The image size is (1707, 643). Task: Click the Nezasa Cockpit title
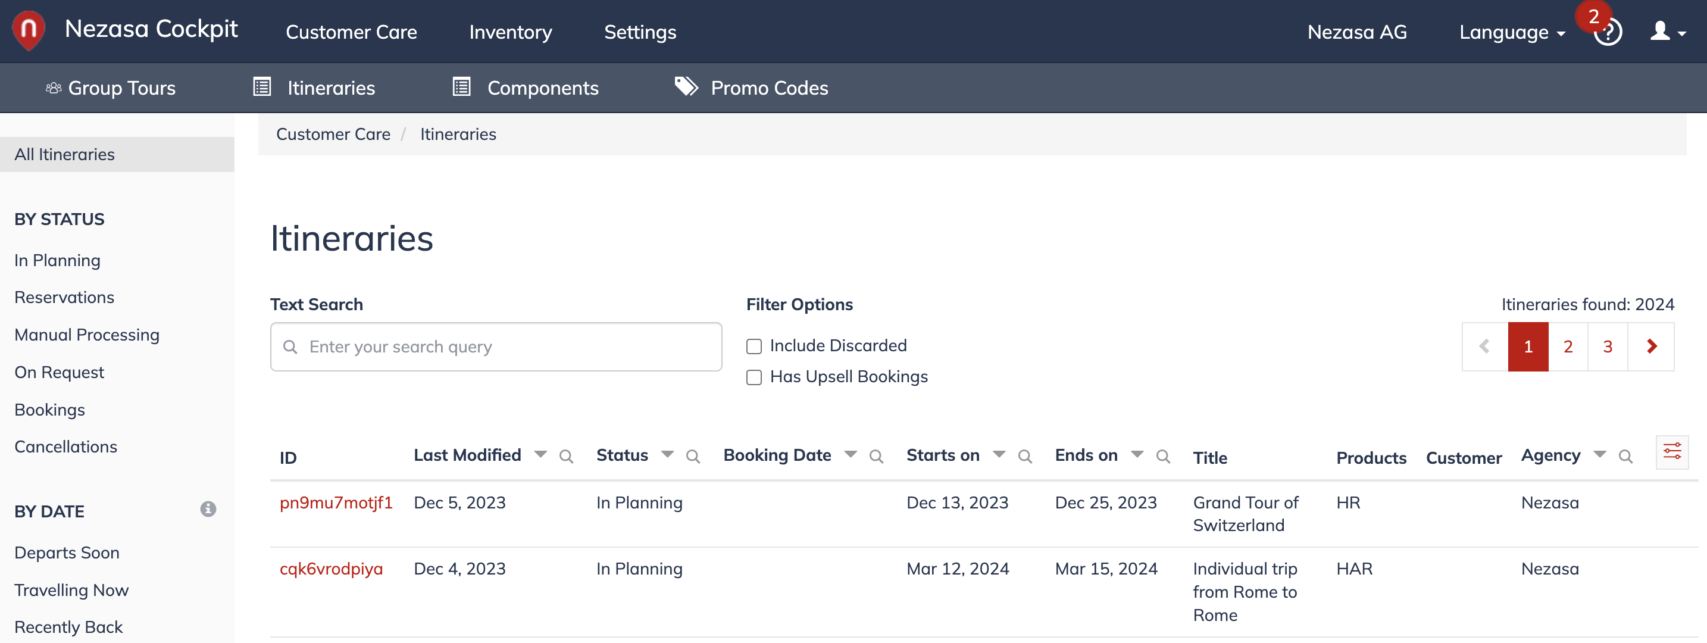point(151,29)
